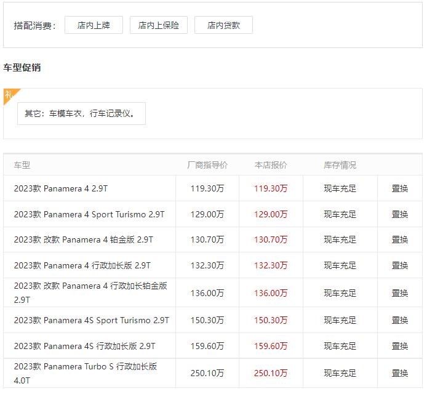Click the 厂商指导价 column header
Image resolution: width=427 pixels, height=394 pixels.
click(207, 165)
